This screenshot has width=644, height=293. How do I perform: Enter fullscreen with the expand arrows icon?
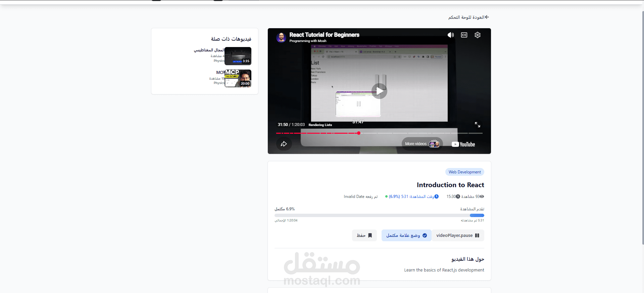click(x=478, y=125)
